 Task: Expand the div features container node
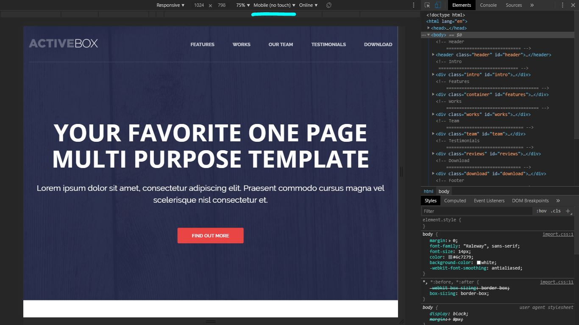coord(433,94)
